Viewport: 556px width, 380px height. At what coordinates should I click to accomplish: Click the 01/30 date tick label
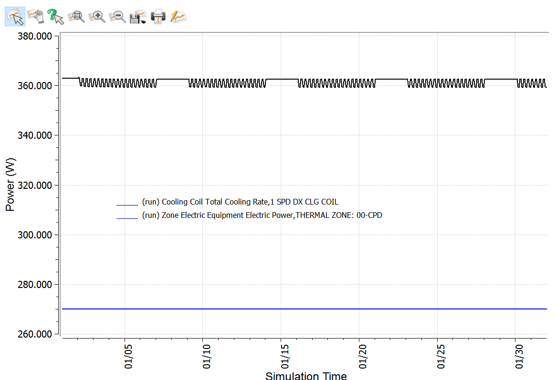[x=519, y=356]
